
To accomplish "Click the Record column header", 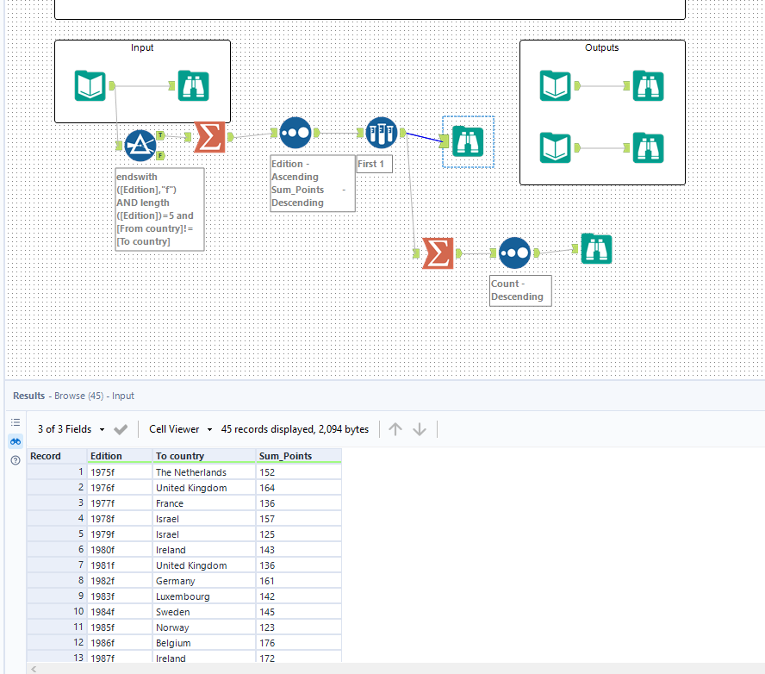I will click(57, 456).
